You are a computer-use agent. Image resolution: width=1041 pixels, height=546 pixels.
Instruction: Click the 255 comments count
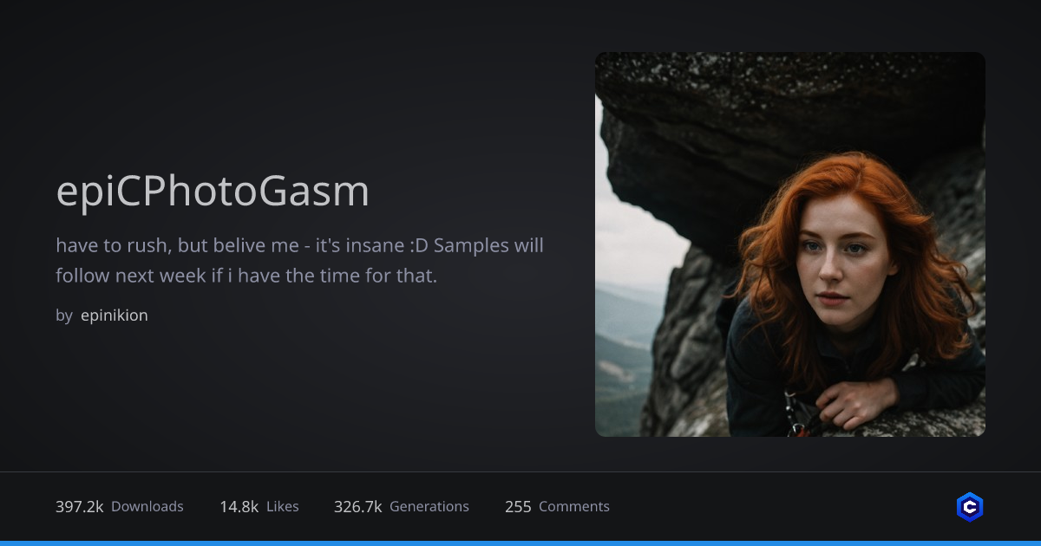518,507
